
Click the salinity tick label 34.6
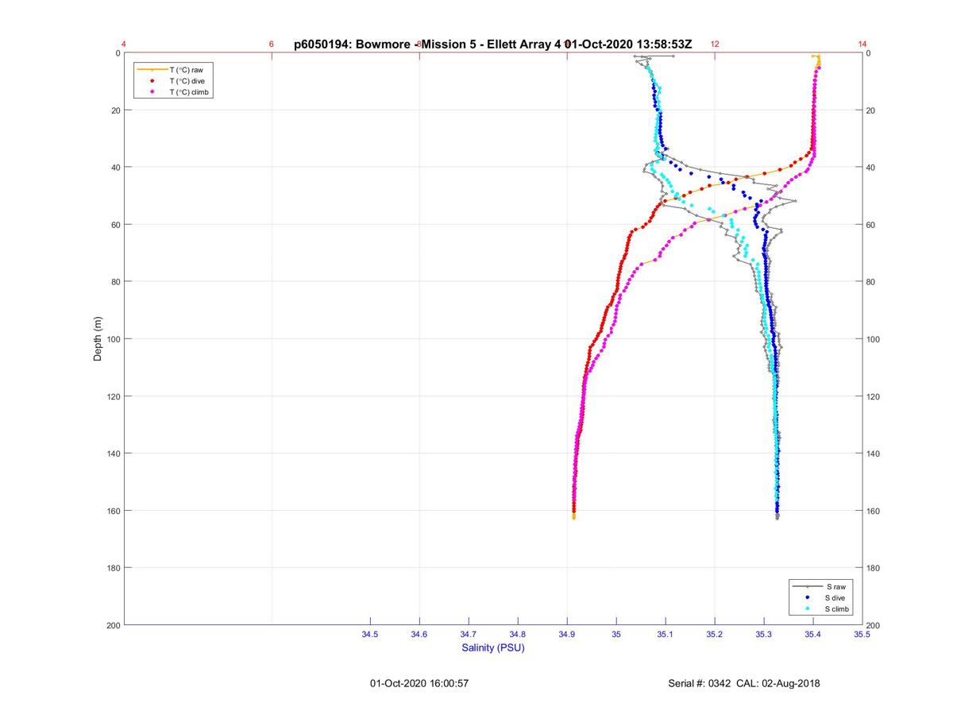pos(419,635)
